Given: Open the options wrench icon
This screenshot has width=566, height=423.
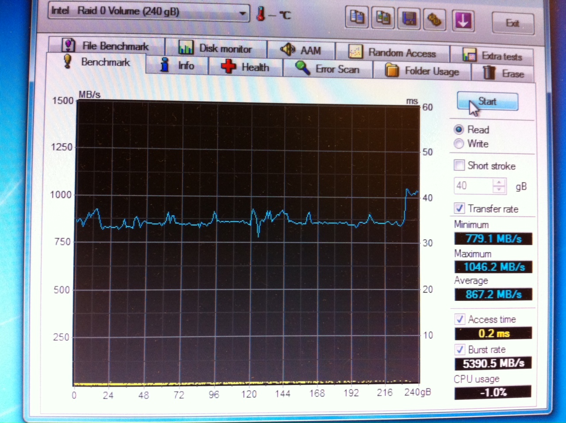Looking at the screenshot, I should 435,20.
